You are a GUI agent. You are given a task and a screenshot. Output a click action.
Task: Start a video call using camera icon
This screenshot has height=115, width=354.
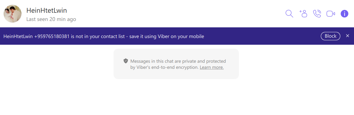tap(331, 14)
